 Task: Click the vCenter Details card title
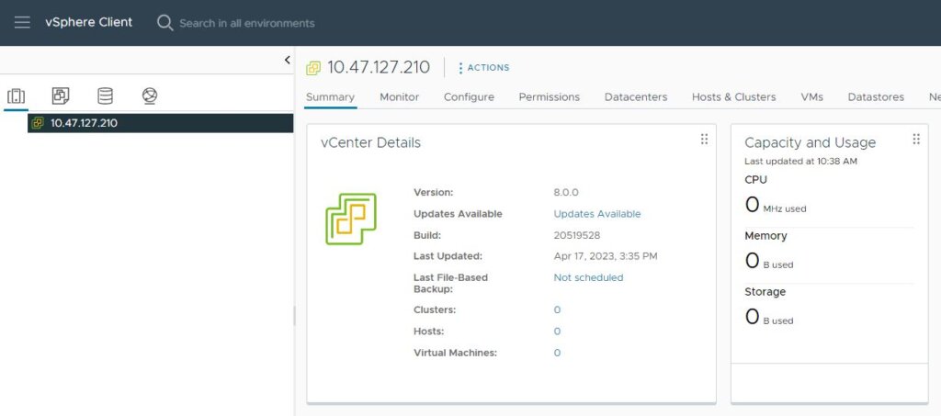click(x=371, y=142)
